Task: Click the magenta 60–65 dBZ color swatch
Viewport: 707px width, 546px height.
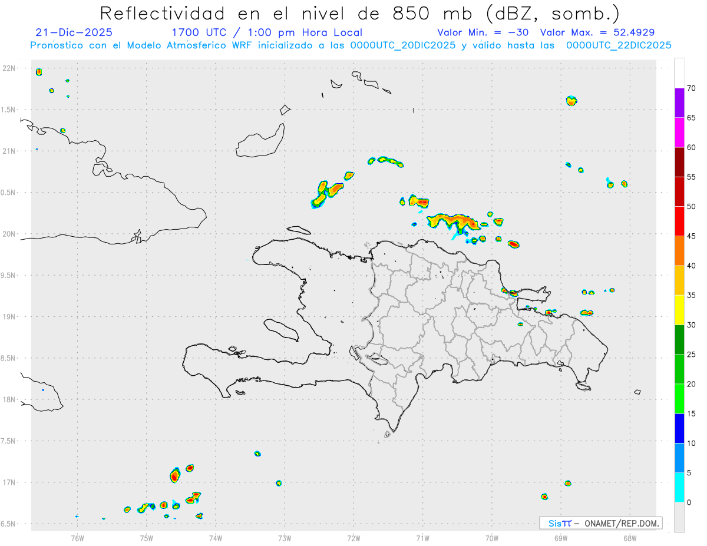Action: [x=679, y=133]
